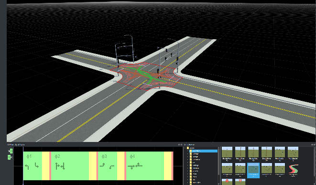The height and width of the screenshot is (185, 316).
Task: Select the blue-highlighted signal assembly thumbnail
Action: [253, 170]
